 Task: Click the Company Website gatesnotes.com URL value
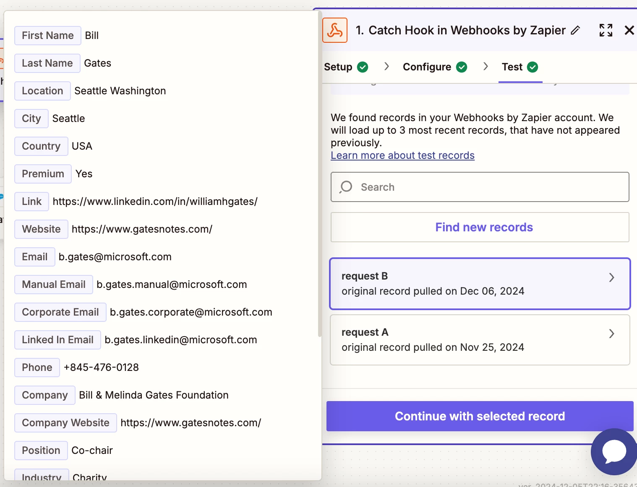[191, 423]
